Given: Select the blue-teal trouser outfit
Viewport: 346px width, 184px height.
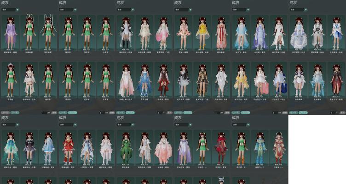Looking at the screenshot, I should click(x=260, y=148).
